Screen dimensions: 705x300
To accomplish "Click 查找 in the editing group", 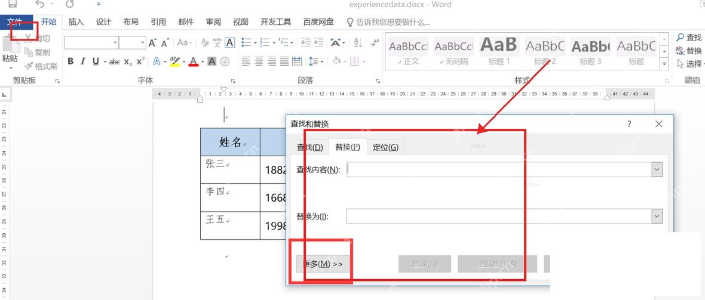I will [689, 38].
